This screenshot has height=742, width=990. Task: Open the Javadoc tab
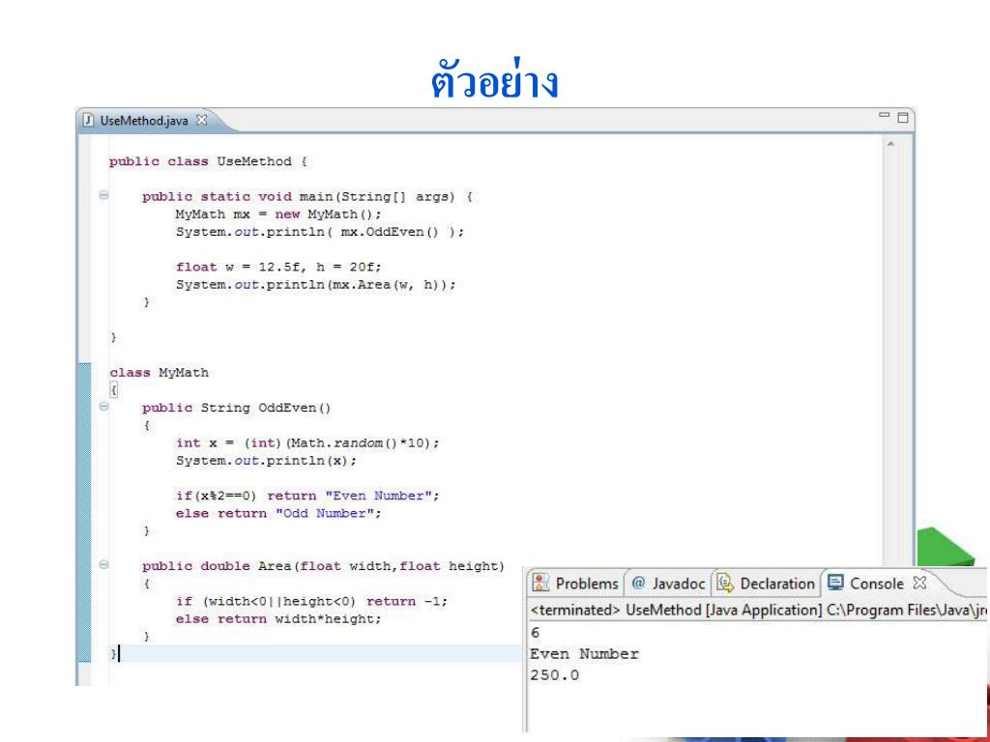click(668, 584)
